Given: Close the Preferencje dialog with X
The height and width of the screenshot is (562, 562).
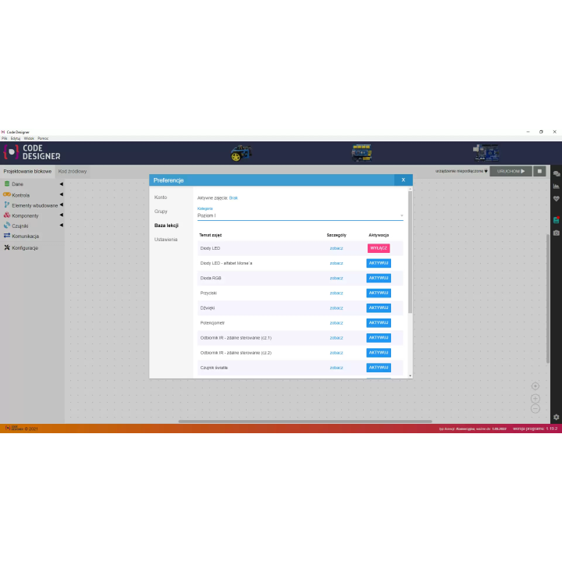Looking at the screenshot, I should coord(403,180).
